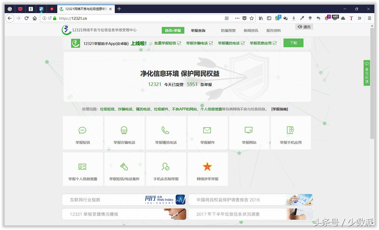The image size is (379, 230).
Task: Expand the toolbar overflow chevron
Action: 359,18
